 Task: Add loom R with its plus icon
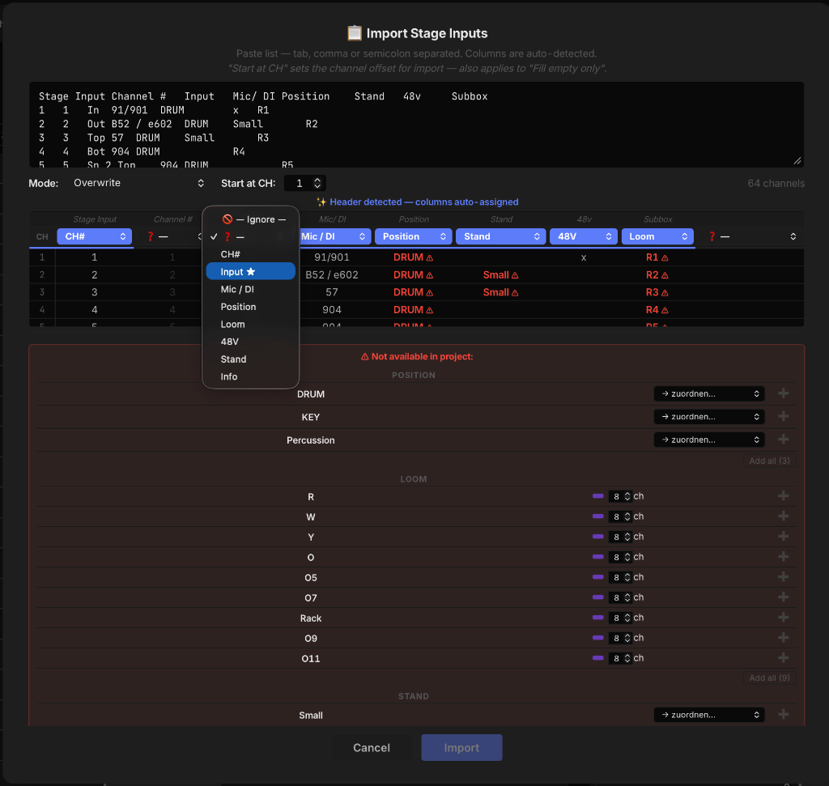(783, 496)
